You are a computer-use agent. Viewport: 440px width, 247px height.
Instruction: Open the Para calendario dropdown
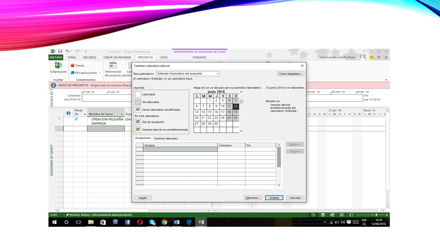(218, 74)
